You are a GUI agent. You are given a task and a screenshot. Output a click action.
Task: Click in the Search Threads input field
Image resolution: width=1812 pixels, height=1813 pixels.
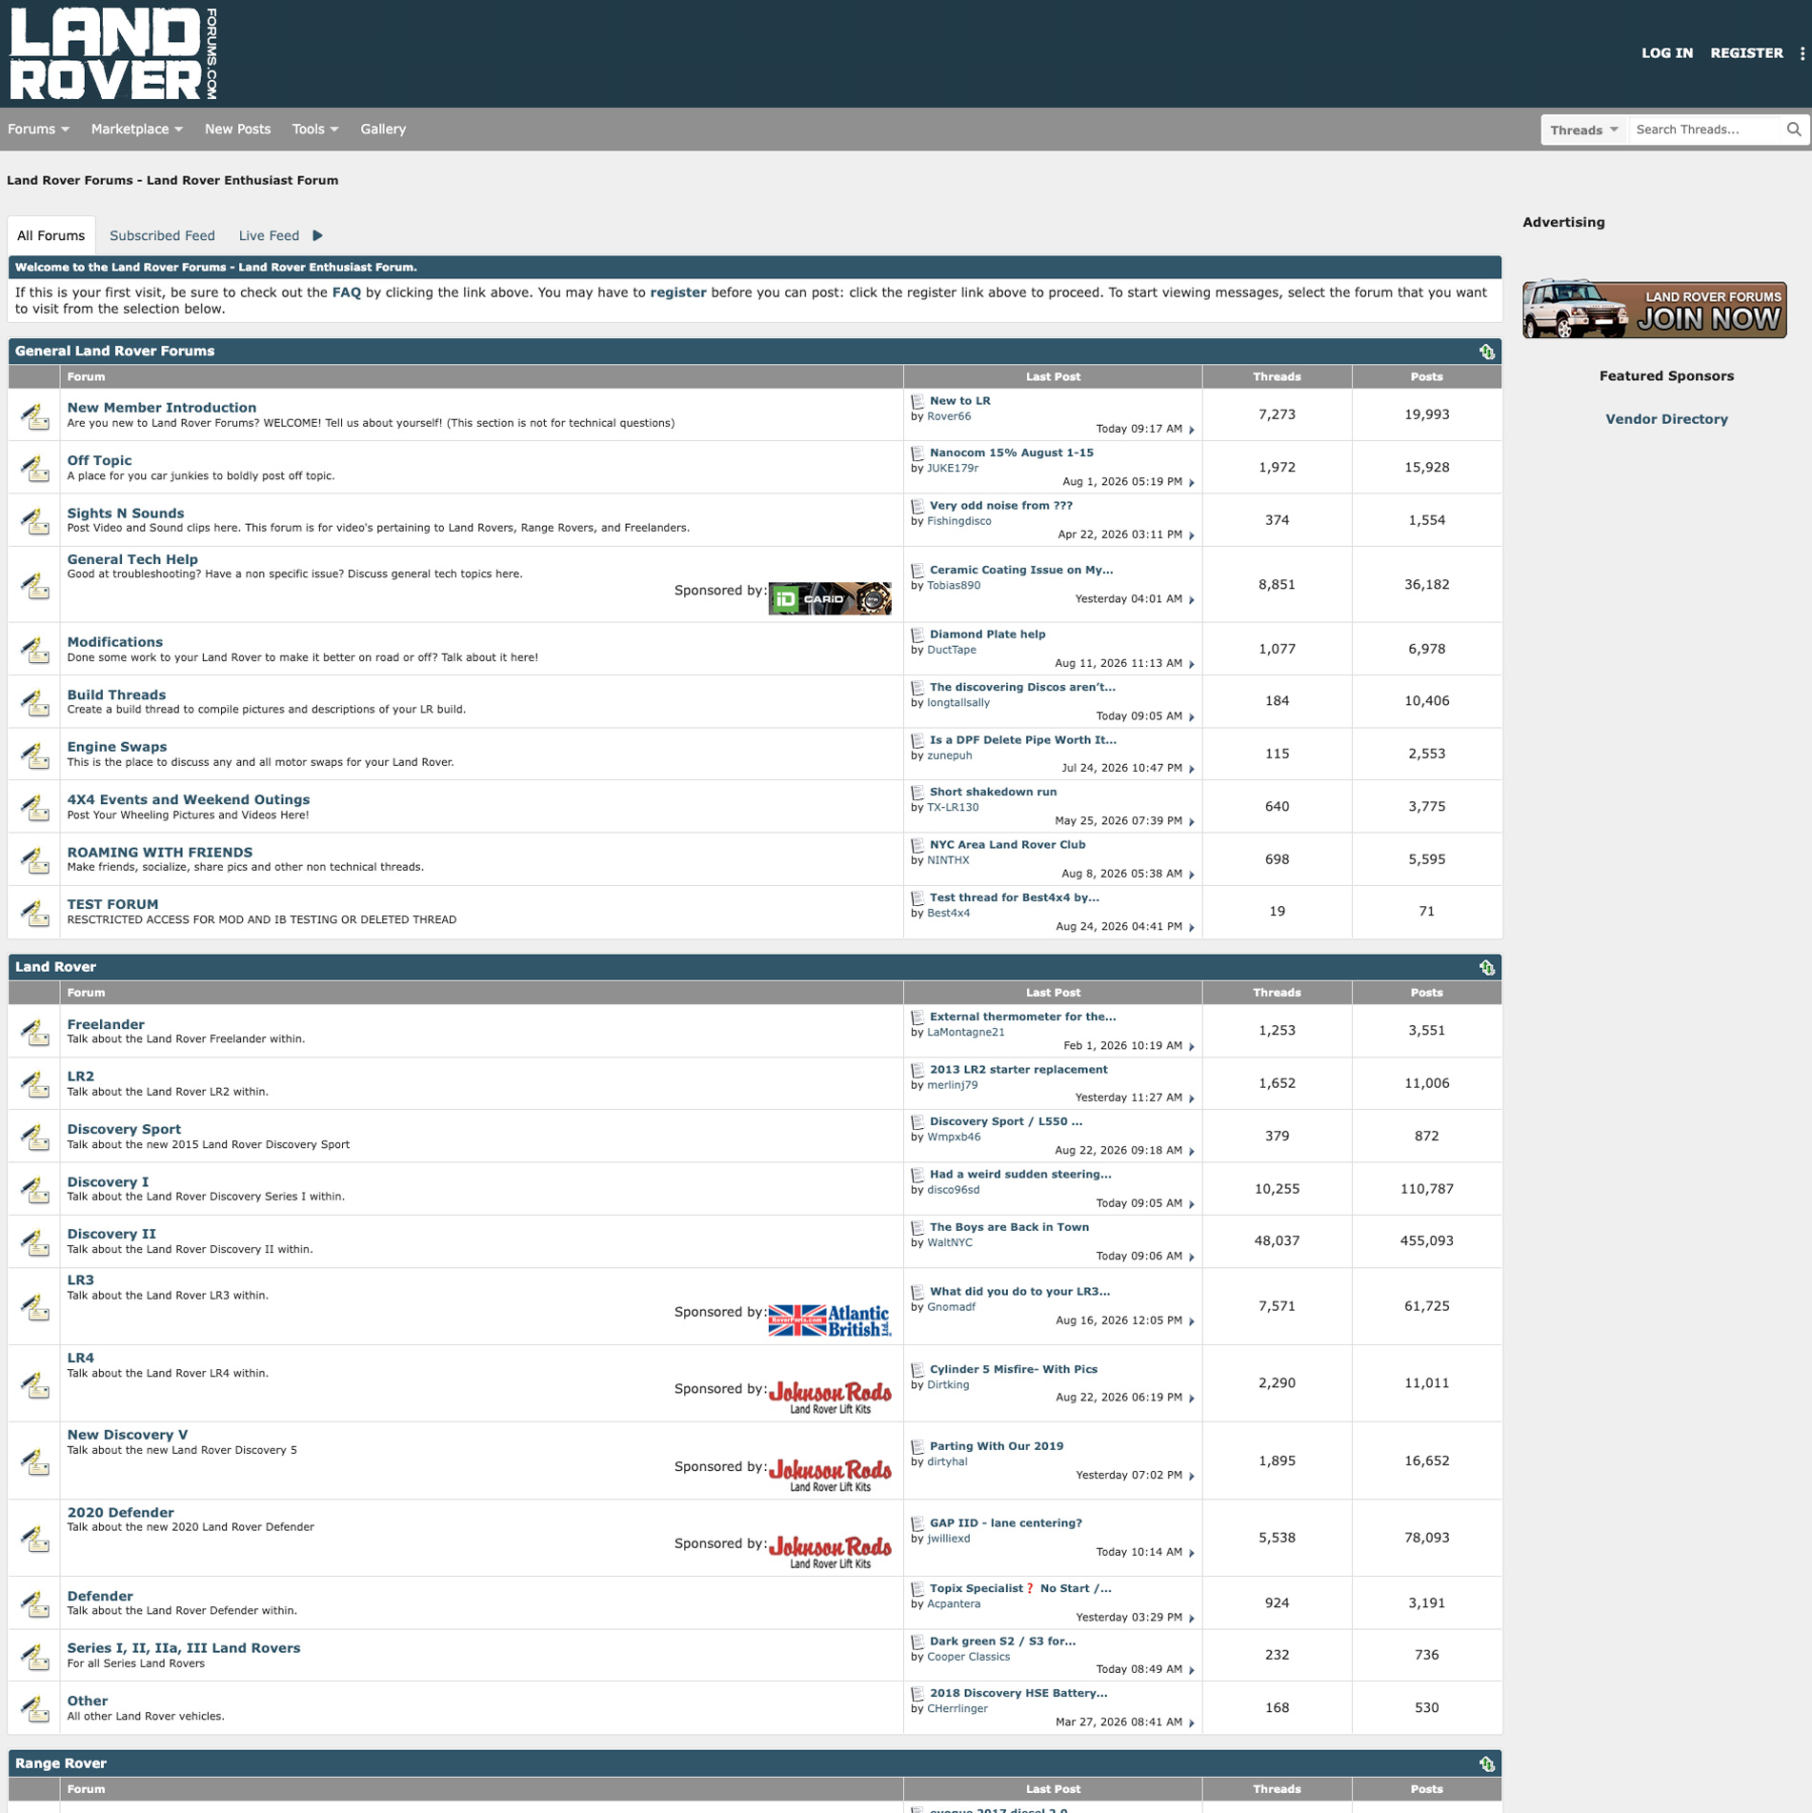[1705, 130]
